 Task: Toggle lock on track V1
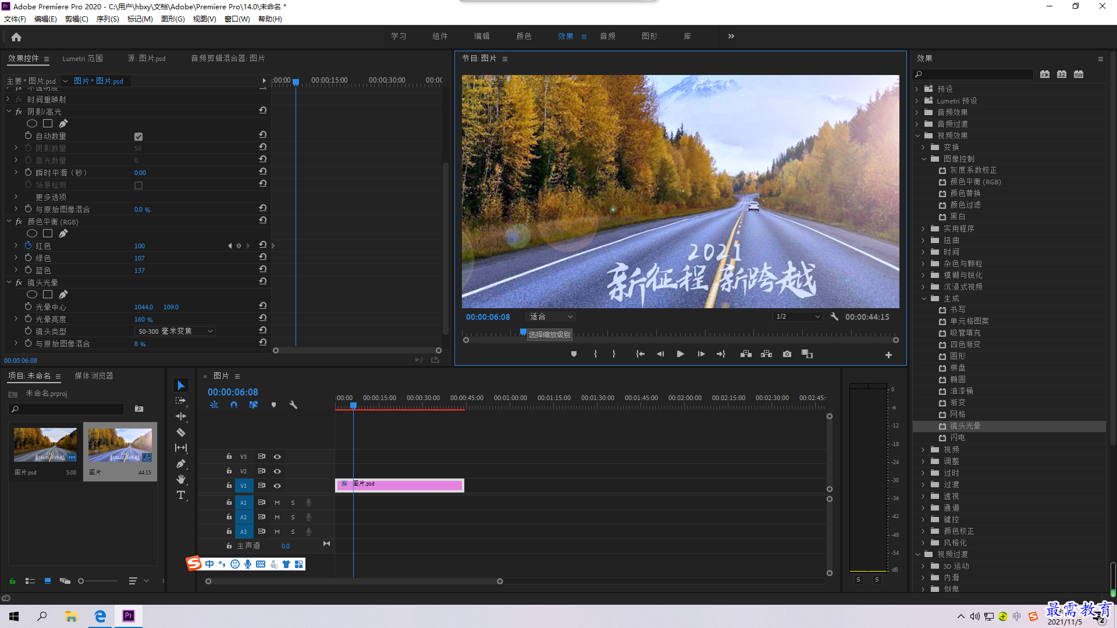point(229,486)
